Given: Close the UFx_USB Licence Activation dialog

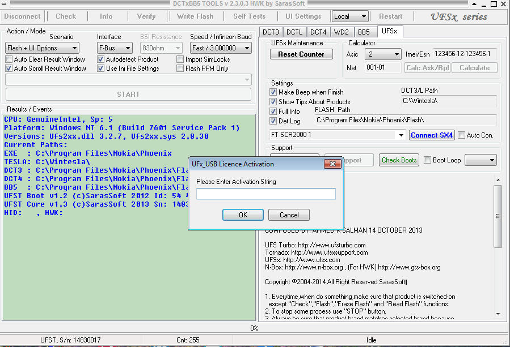Looking at the screenshot, I should pyautogui.click(x=332, y=164).
